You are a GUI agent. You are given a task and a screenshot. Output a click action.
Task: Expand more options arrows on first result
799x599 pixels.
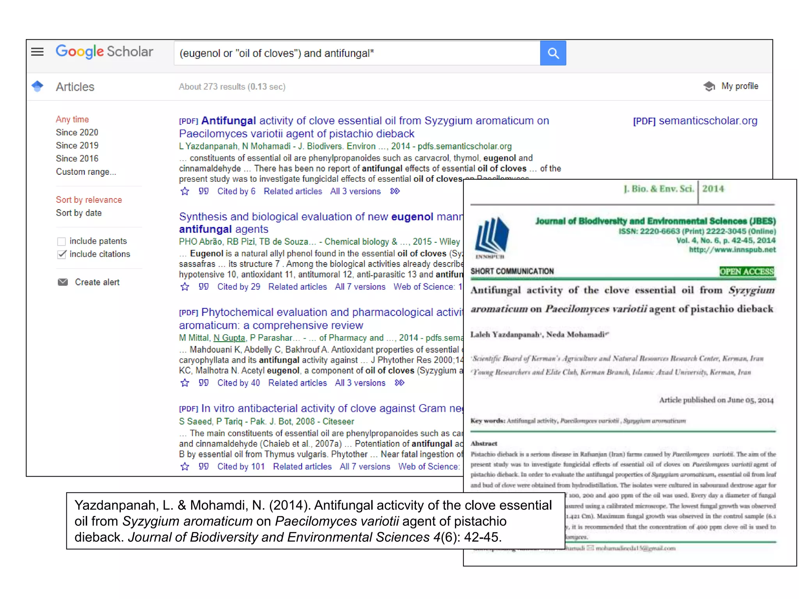coord(395,191)
